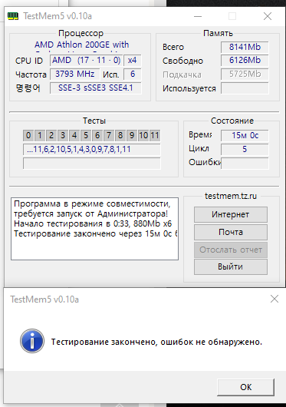Click the testmem.tz.ru group label
This screenshot has width=286, height=407.
231,196
